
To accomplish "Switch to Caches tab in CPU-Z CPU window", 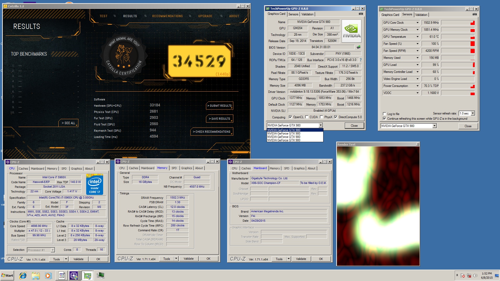I will click(x=23, y=169).
